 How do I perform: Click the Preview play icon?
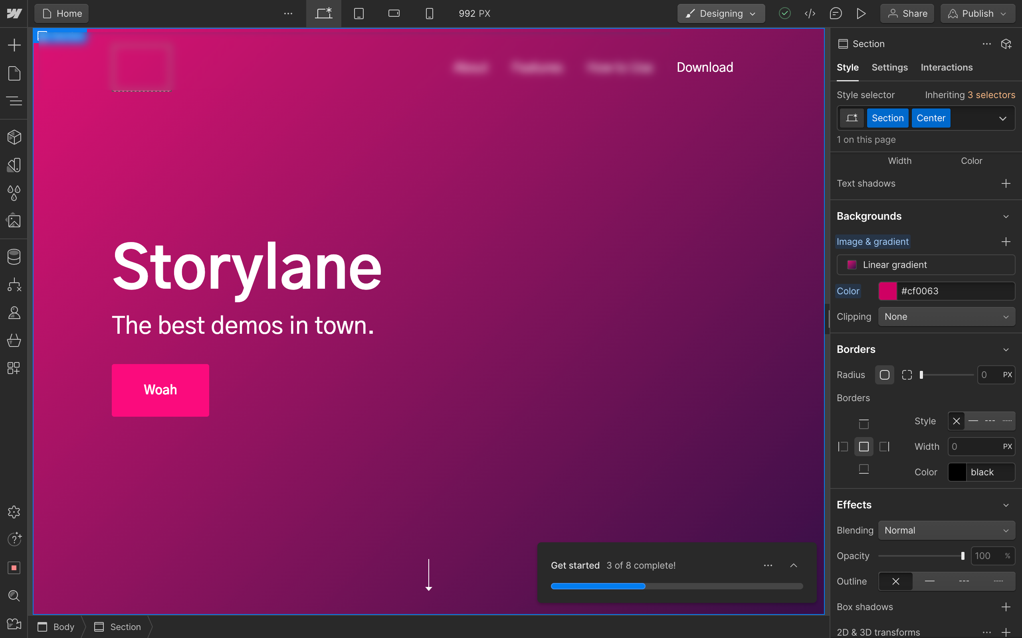point(861,14)
